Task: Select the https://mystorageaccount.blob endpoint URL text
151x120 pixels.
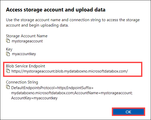Action: tap(70, 71)
